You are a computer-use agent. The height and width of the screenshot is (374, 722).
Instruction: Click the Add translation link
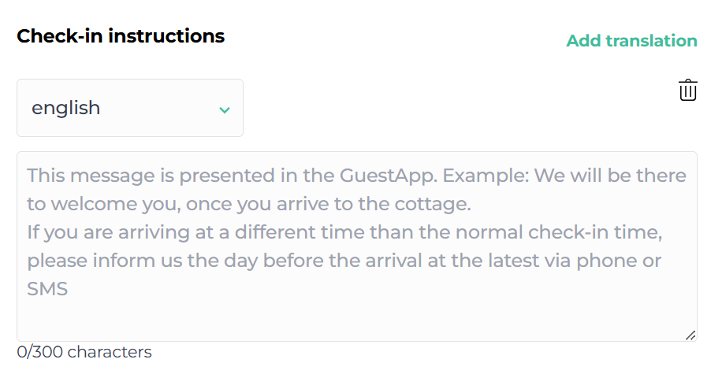[631, 41]
